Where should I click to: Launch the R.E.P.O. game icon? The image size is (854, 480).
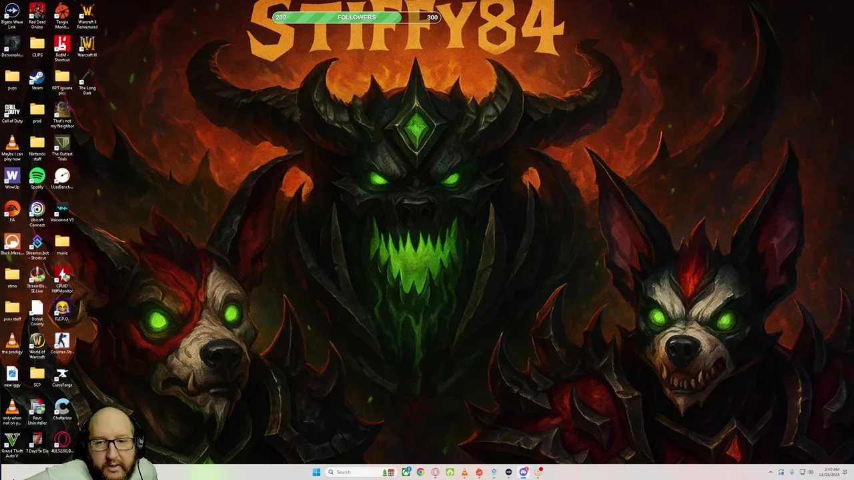(x=62, y=311)
